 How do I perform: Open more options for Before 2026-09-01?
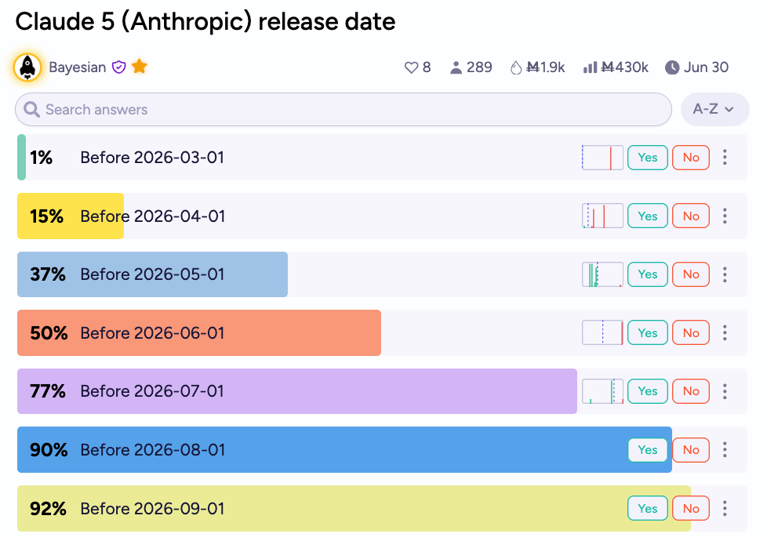[x=725, y=509]
